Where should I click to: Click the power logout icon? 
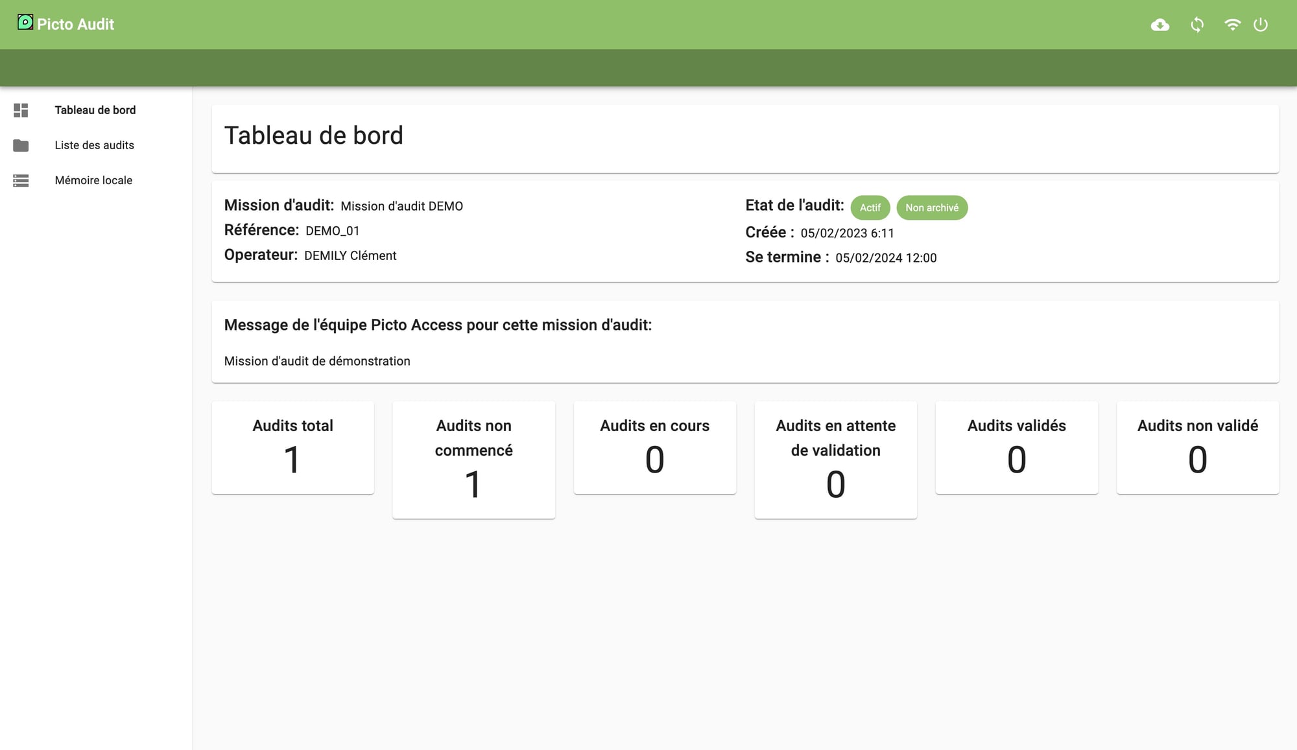[1261, 25]
